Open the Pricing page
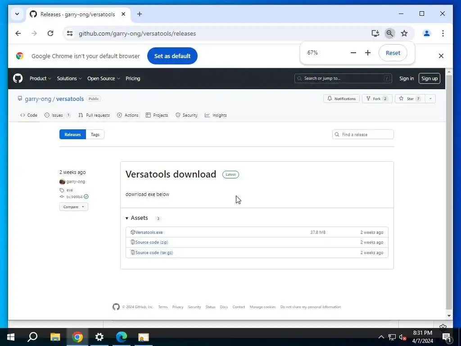The width and height of the screenshot is (461, 346). (x=133, y=78)
